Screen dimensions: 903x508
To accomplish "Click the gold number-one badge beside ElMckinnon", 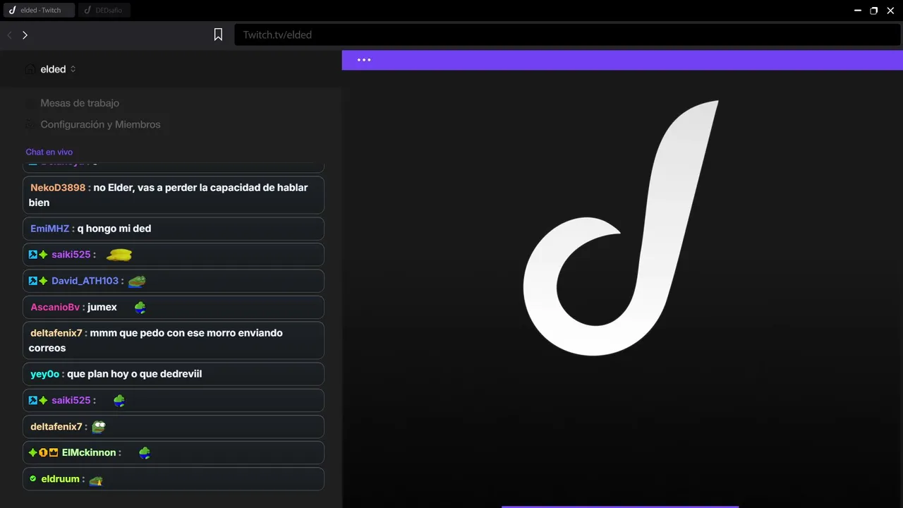I will (43, 452).
